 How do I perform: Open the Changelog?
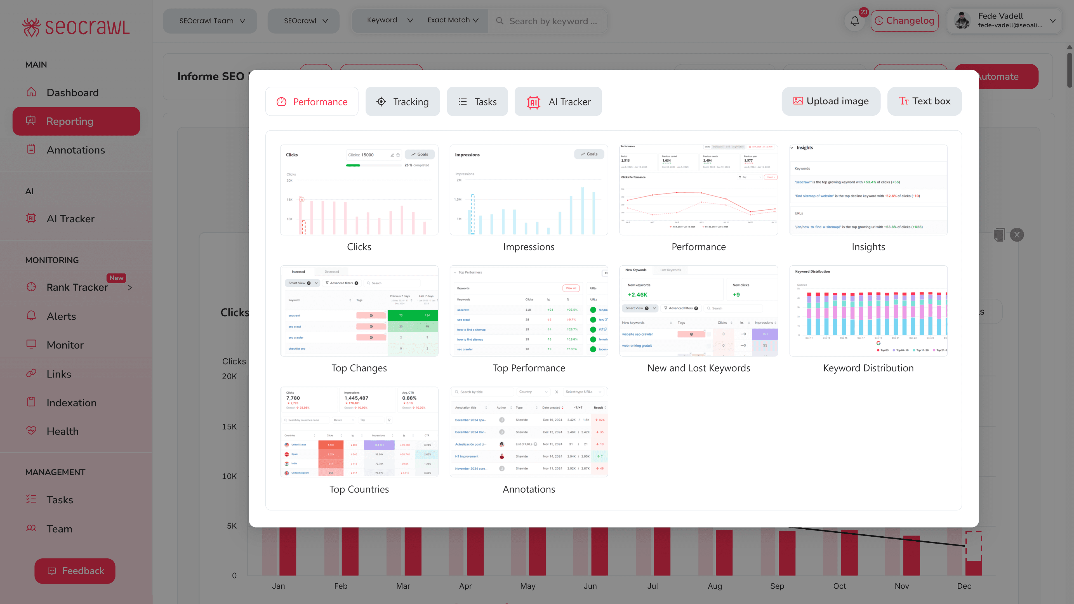[905, 20]
